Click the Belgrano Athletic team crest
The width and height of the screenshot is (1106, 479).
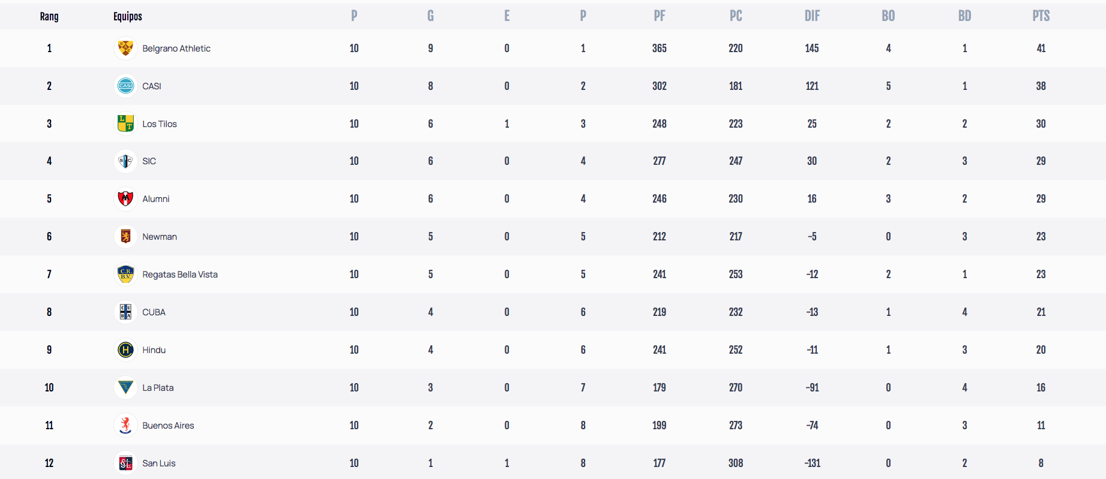click(125, 48)
